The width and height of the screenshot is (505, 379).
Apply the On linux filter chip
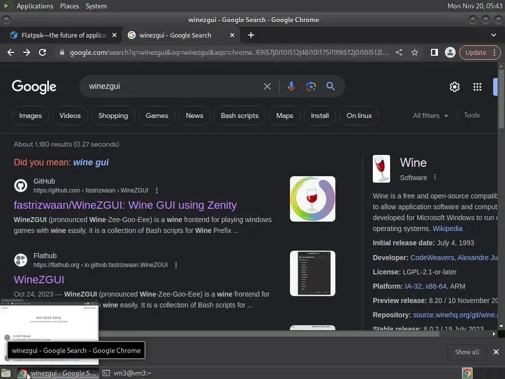click(359, 115)
